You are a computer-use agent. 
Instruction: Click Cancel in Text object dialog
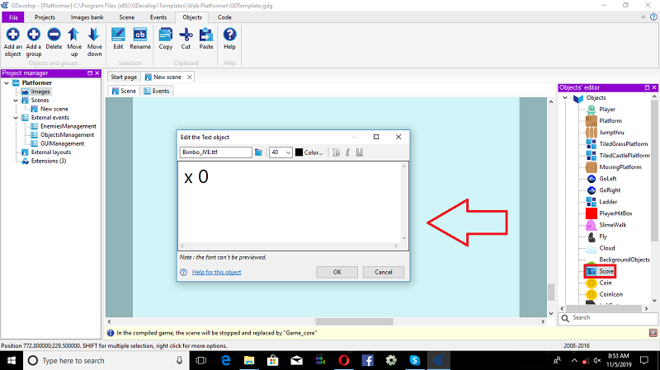tap(384, 272)
